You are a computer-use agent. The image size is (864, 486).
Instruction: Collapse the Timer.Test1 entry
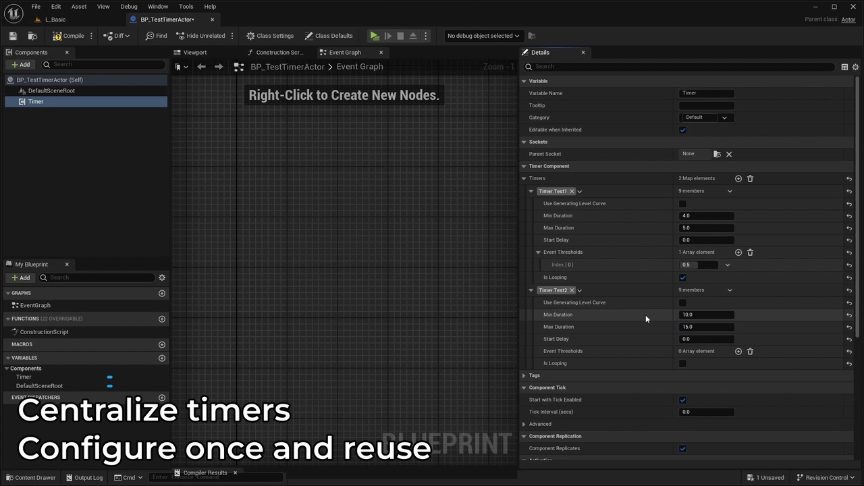(x=531, y=191)
